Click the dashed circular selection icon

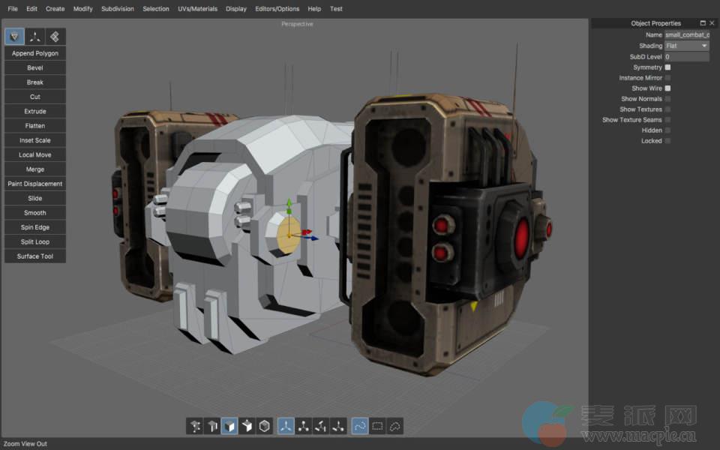tap(395, 426)
